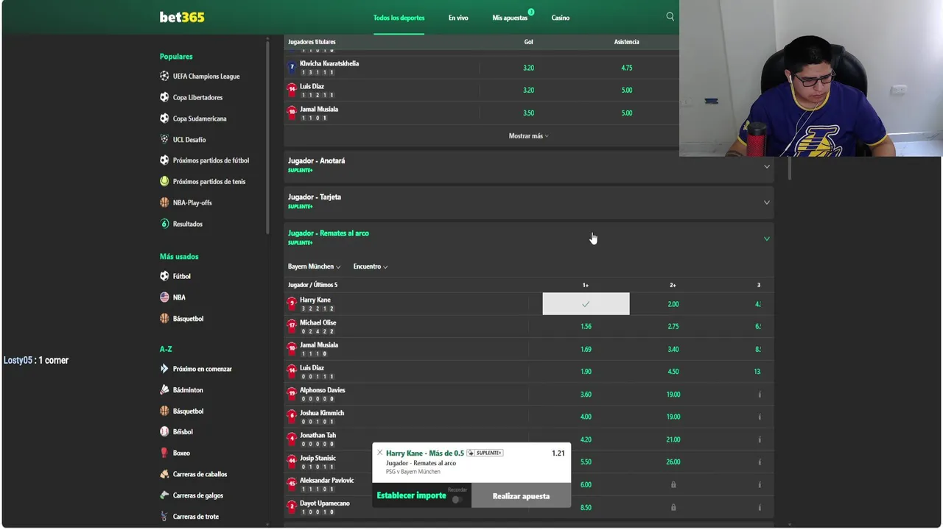943x530 pixels.
Task: Remove Harry Kane selection from bet slip
Action: point(379,452)
